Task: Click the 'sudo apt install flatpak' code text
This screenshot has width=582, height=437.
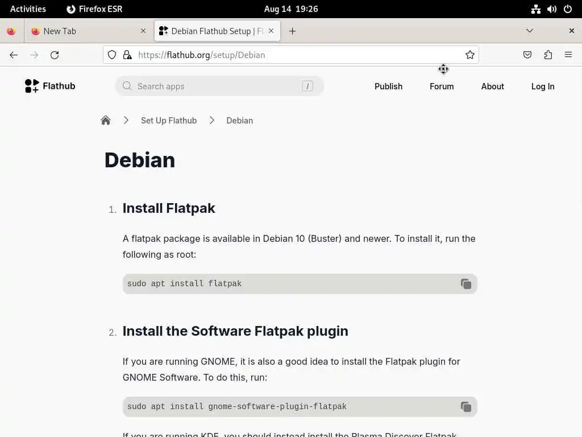Action: pos(184,283)
